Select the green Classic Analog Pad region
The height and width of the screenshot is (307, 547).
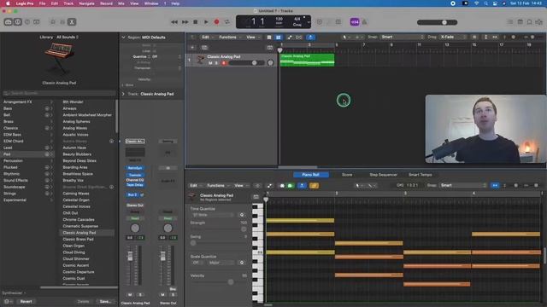click(308, 60)
